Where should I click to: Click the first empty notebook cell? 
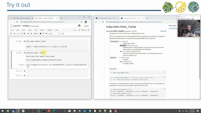(x=57, y=71)
